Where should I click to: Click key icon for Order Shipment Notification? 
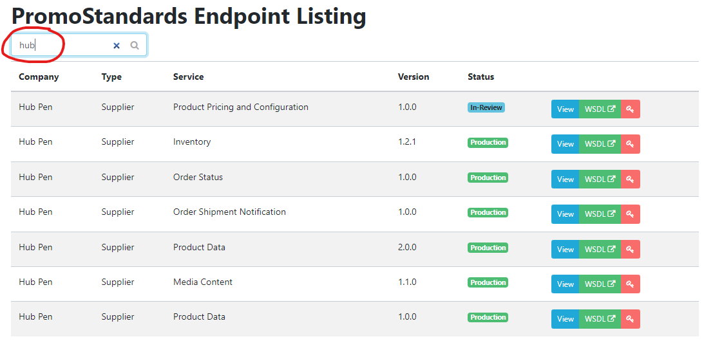(x=630, y=214)
